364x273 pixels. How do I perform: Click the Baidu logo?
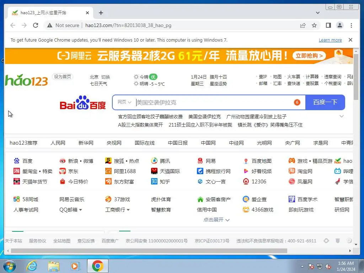pyautogui.click(x=82, y=102)
